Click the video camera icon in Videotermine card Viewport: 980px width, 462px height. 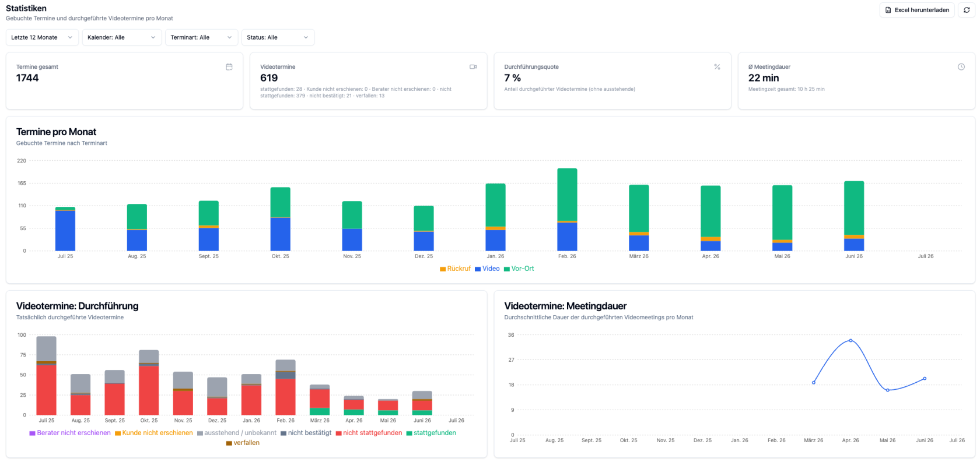[473, 67]
